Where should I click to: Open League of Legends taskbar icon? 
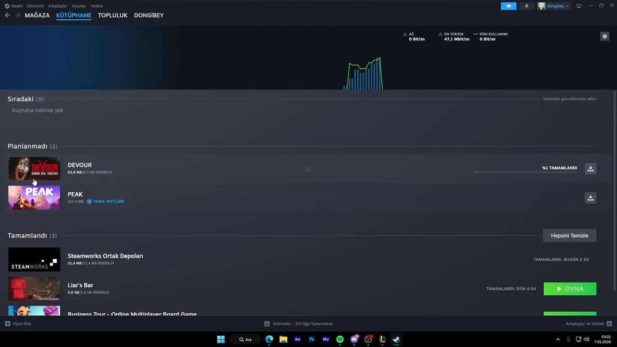pos(382,339)
